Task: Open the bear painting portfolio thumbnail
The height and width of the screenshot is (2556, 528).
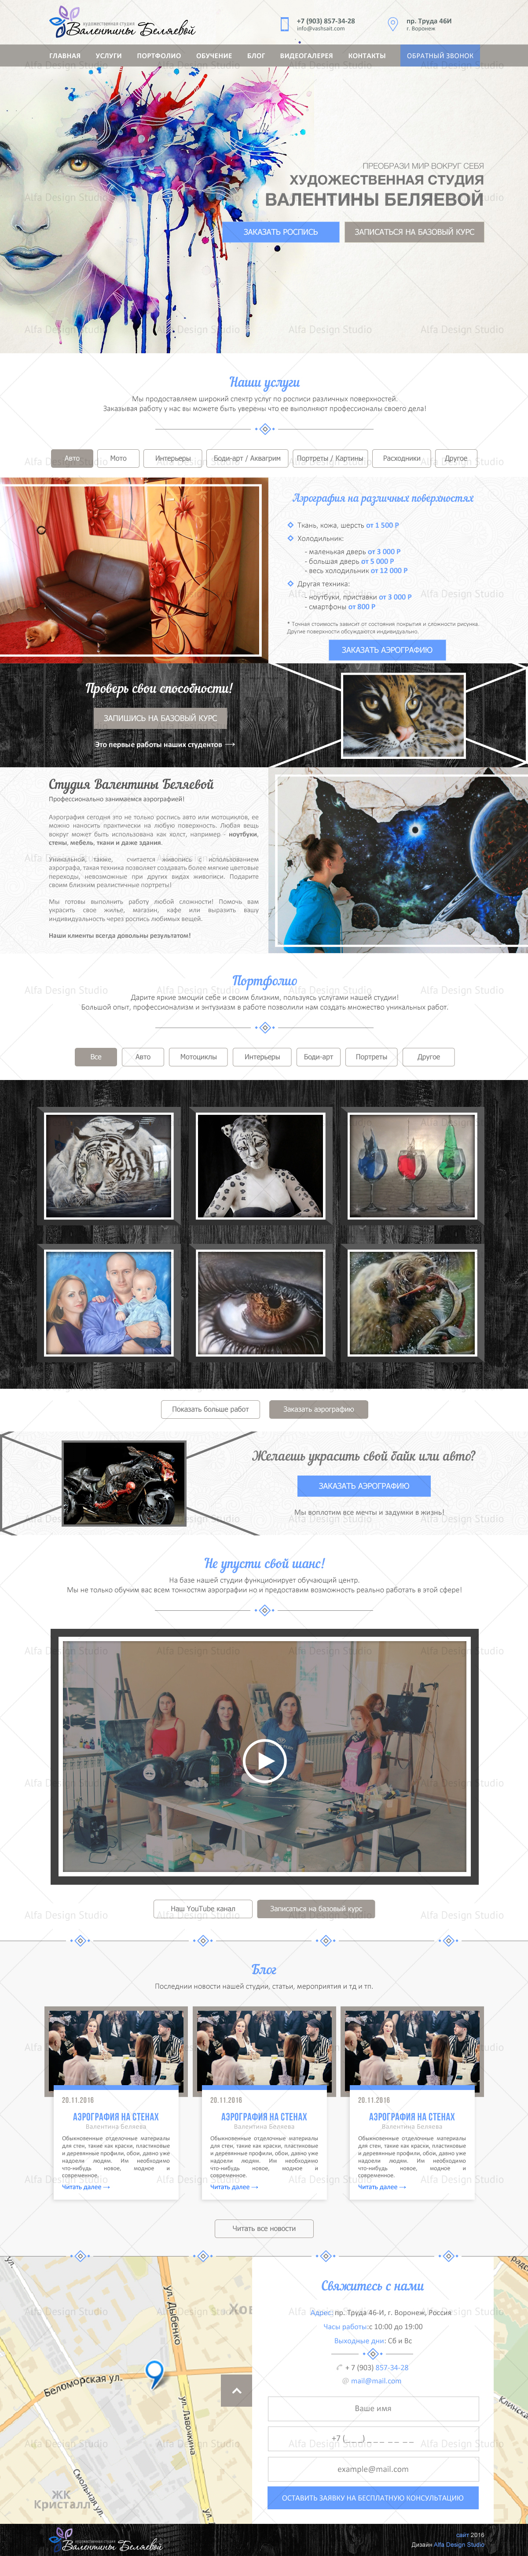Action: [x=412, y=1302]
